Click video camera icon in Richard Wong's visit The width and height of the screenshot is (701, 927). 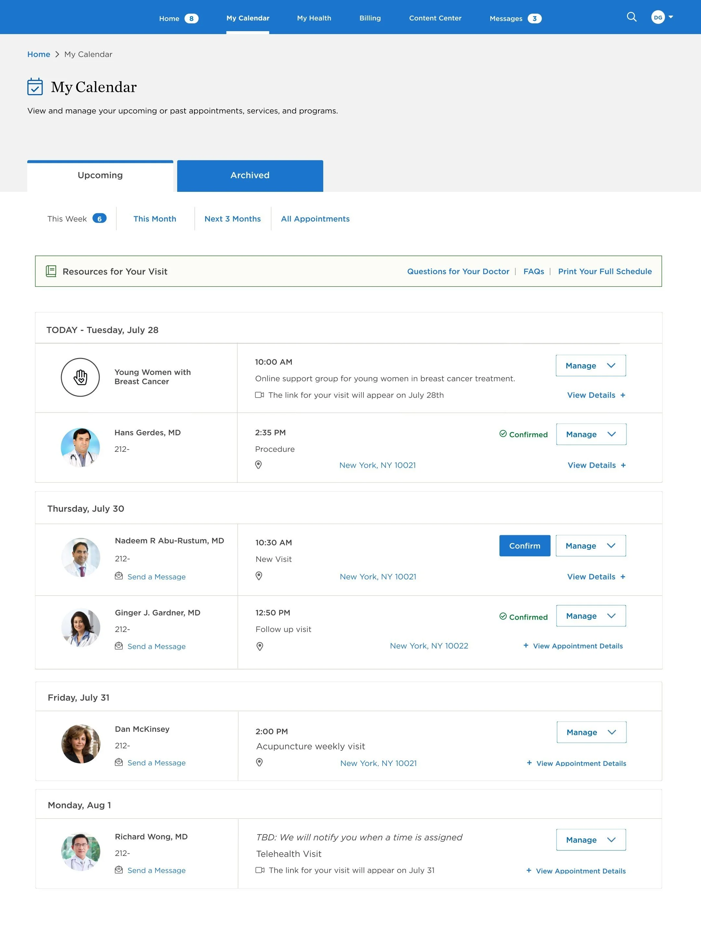[260, 870]
